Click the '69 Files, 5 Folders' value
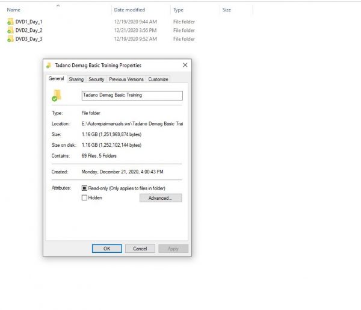 tap(99, 156)
